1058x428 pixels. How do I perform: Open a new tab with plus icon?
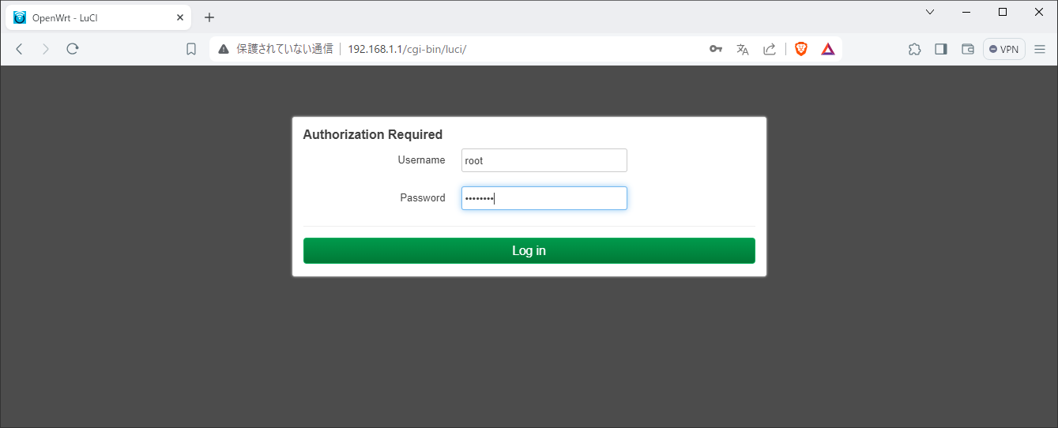tap(209, 17)
